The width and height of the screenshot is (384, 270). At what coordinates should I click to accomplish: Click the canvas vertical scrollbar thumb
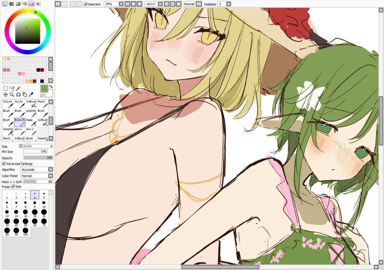pyautogui.click(x=381, y=121)
